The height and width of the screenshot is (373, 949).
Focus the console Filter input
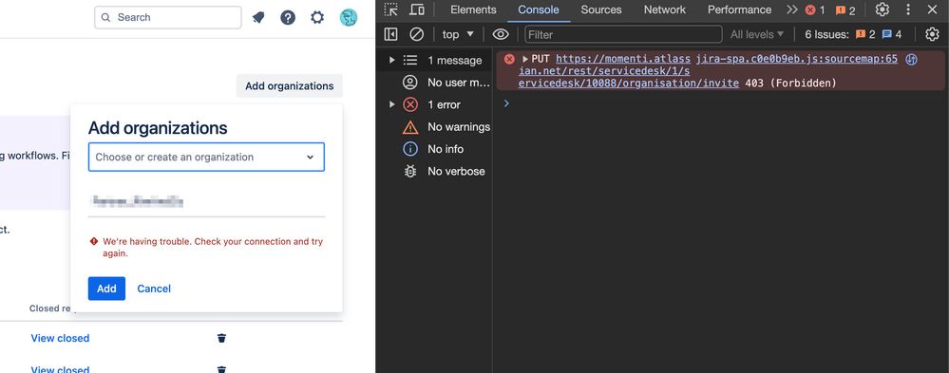click(x=623, y=34)
